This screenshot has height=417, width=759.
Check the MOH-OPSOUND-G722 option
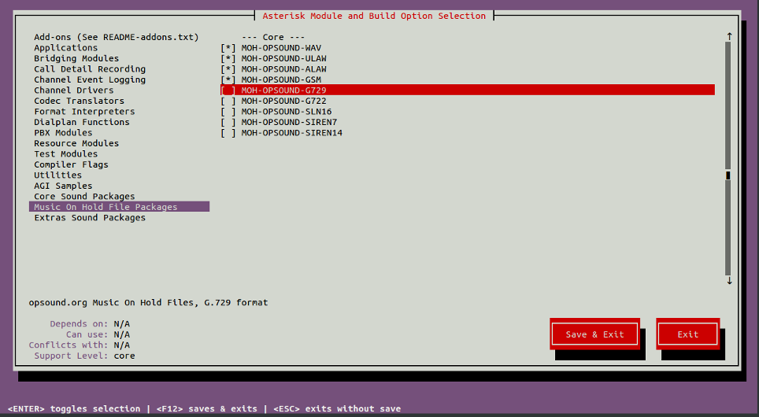[228, 101]
